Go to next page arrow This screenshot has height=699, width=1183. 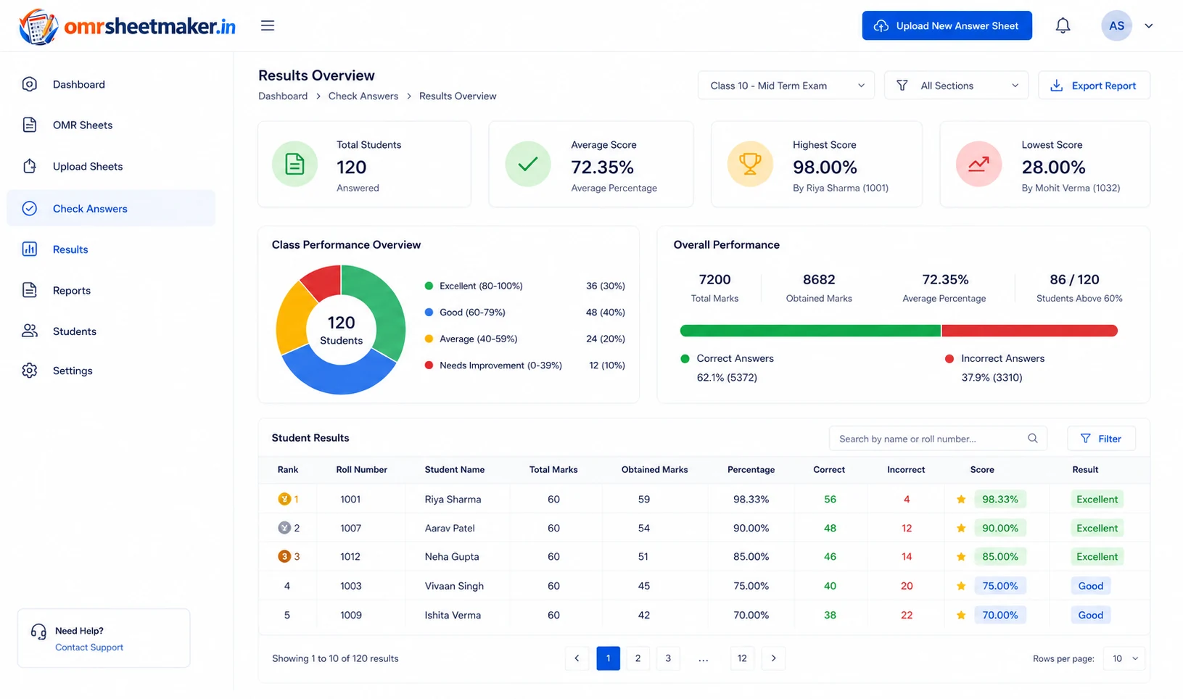(x=773, y=658)
